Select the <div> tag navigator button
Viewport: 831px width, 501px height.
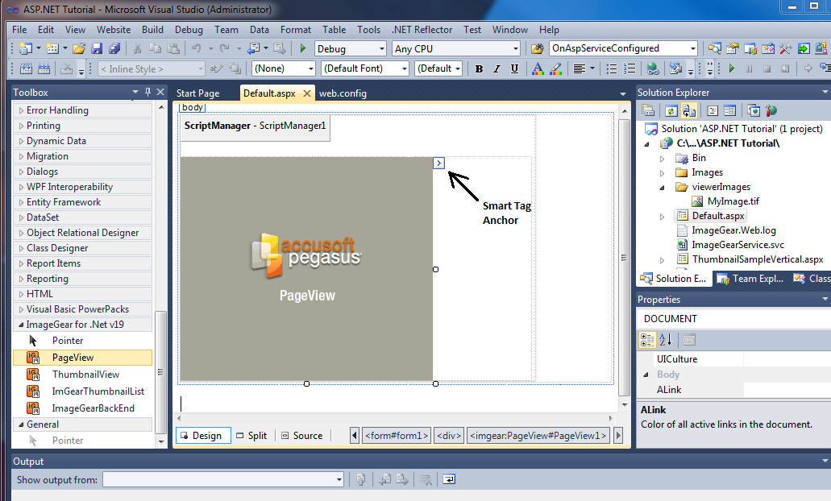[449, 435]
